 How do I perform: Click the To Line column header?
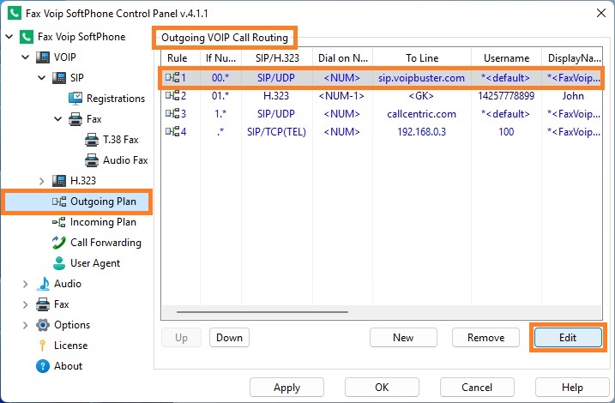[x=422, y=58]
